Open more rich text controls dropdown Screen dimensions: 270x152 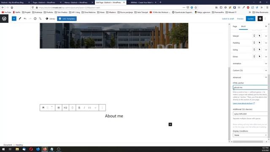tap(95, 108)
